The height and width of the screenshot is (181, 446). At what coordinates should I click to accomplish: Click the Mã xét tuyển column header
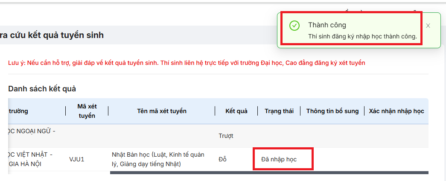[87, 111]
